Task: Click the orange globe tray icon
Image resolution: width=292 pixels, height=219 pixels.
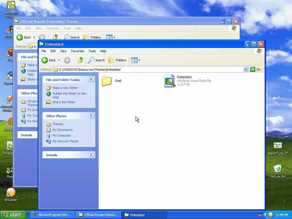Action: [271, 215]
